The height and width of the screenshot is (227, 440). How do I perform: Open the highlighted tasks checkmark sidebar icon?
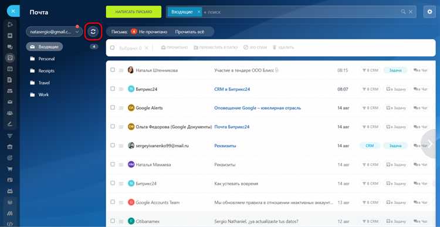[10, 58]
